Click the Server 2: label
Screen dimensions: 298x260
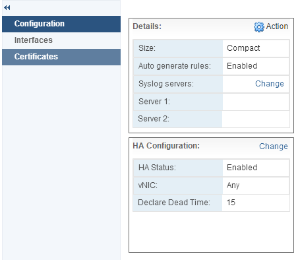[154, 119]
